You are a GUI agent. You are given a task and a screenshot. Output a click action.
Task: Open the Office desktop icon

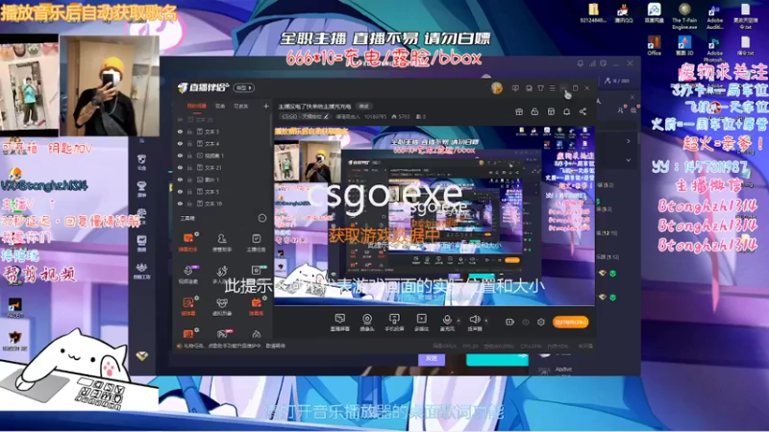pyautogui.click(x=654, y=45)
